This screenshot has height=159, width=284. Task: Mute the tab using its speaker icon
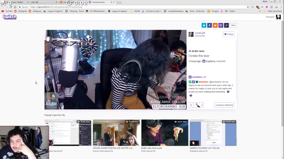click(x=111, y=2)
